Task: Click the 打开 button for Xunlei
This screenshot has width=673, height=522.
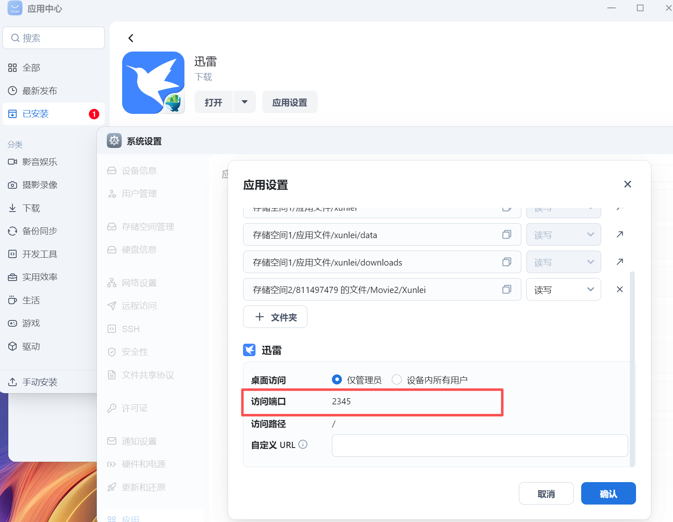Action: [214, 102]
